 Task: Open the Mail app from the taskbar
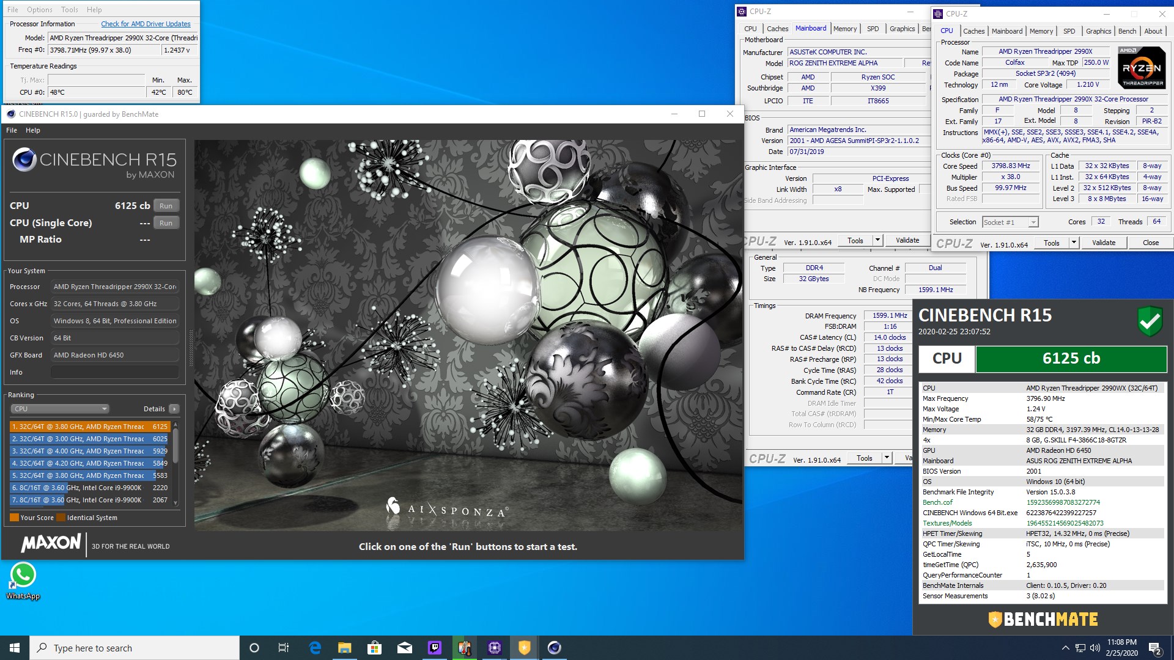[405, 648]
